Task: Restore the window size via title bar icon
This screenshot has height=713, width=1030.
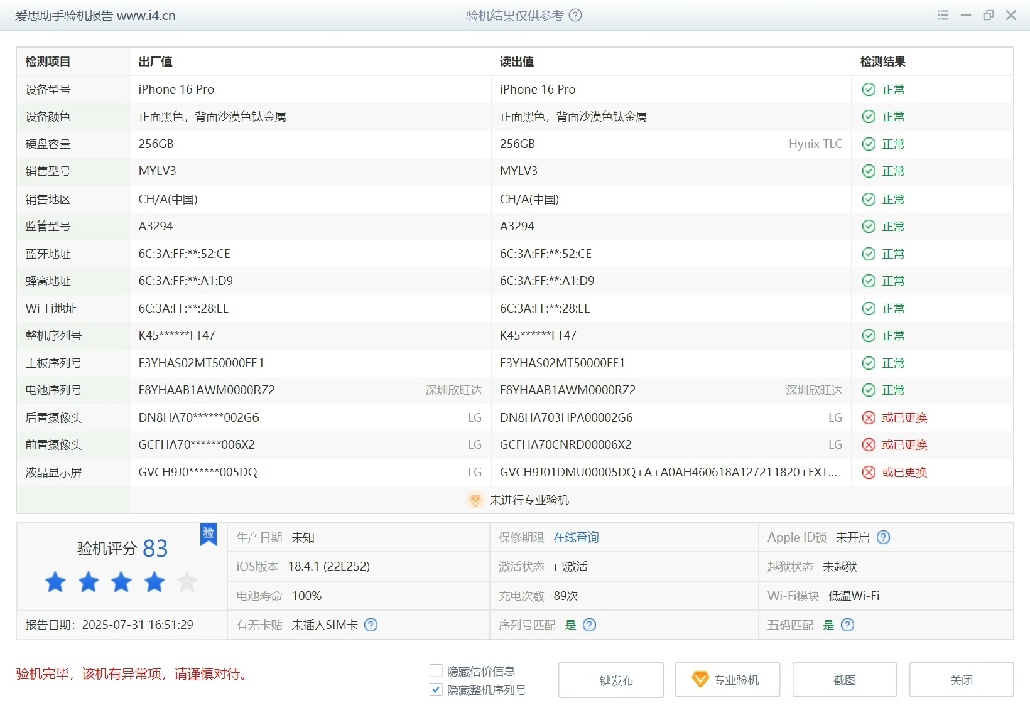Action: 989,16
